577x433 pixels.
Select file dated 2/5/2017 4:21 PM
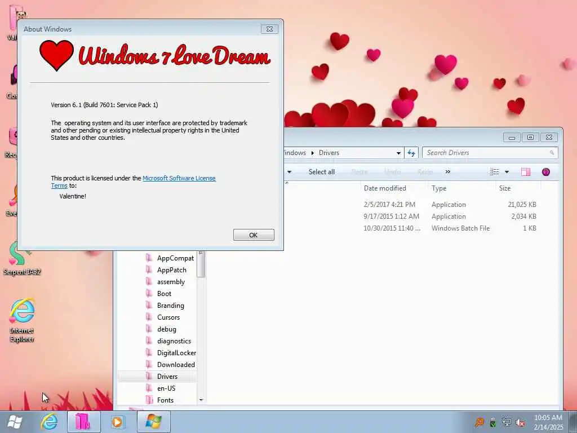click(x=389, y=205)
